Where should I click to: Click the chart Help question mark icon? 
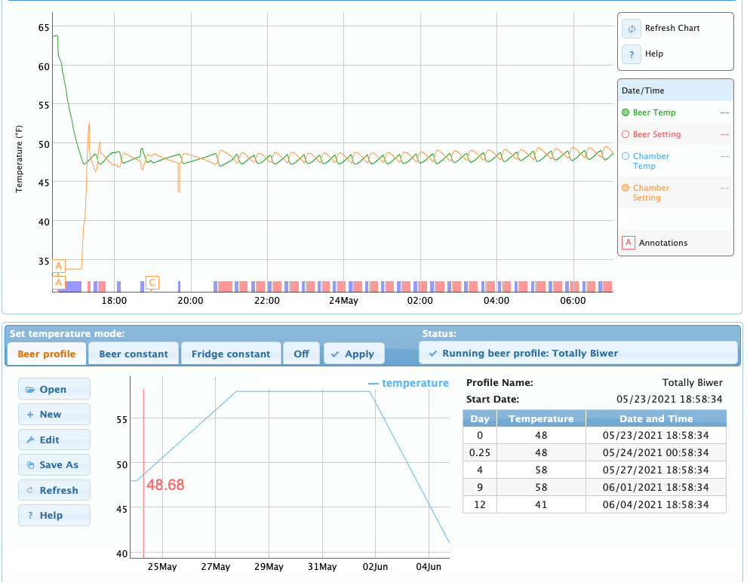click(x=632, y=54)
